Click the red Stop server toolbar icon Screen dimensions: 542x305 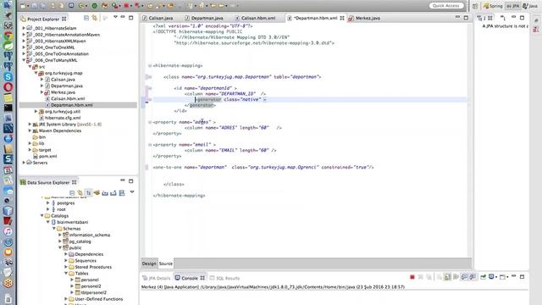[x=126, y=6]
